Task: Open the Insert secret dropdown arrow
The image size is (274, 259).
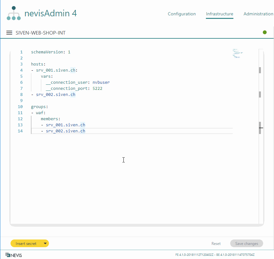Action: (x=45, y=244)
